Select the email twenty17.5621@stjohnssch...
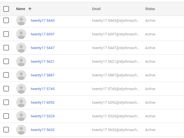 pyautogui.click(x=116, y=62)
